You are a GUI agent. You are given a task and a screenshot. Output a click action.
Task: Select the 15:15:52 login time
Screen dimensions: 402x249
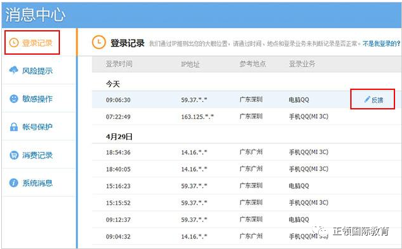click(118, 202)
